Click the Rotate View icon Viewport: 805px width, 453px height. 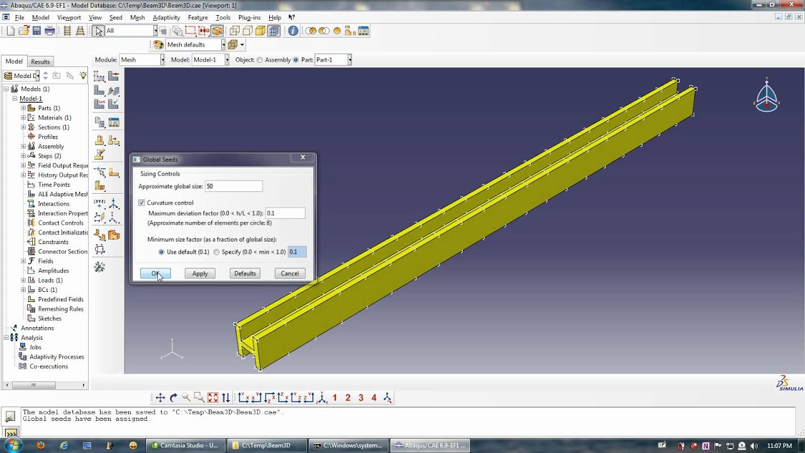174,398
